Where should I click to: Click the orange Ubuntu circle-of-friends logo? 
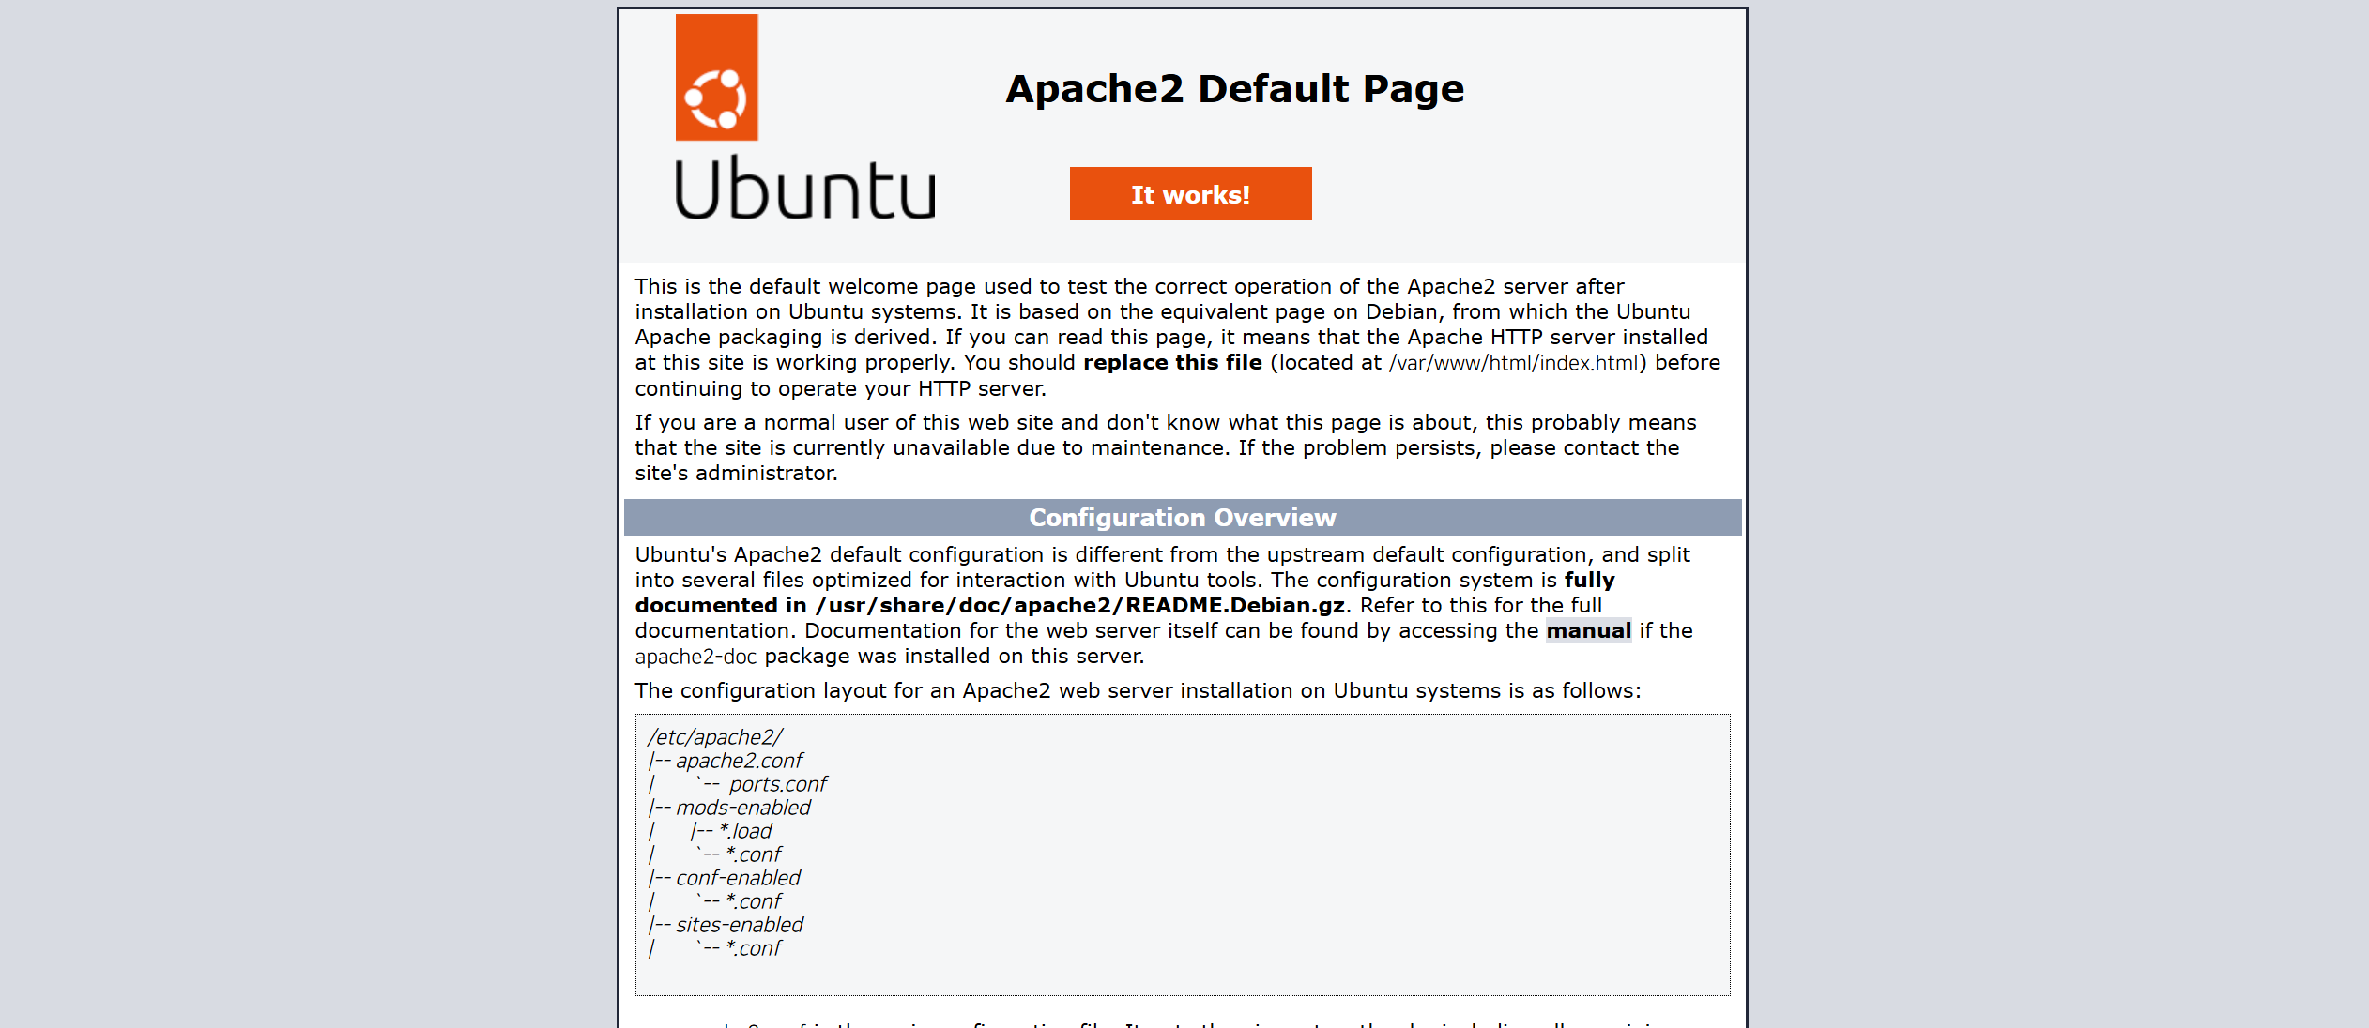click(x=716, y=78)
